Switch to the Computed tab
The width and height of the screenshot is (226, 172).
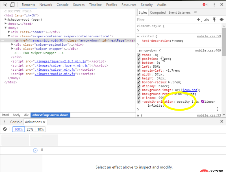coord(158,12)
